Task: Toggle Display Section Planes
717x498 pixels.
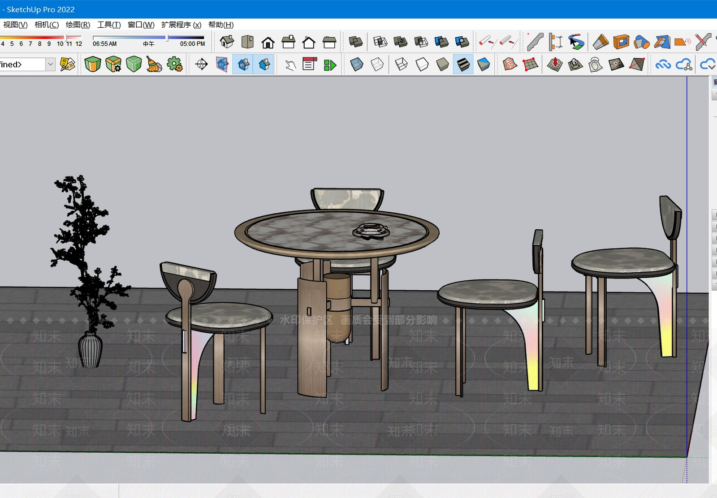Action: pos(222,64)
